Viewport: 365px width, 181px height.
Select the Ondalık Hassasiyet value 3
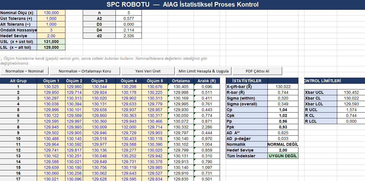pos(51,30)
